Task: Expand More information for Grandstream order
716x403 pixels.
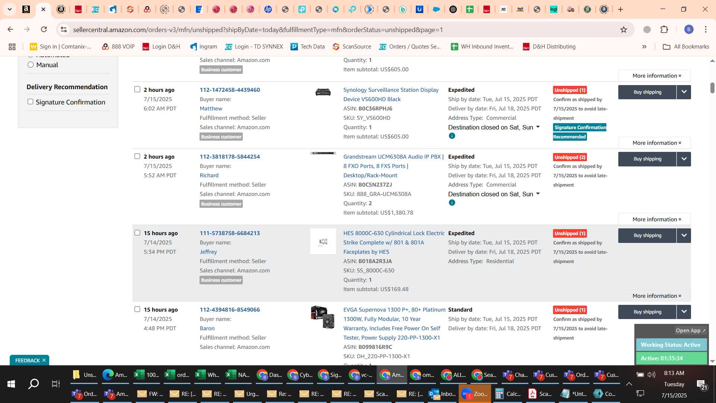Action: 654,219
